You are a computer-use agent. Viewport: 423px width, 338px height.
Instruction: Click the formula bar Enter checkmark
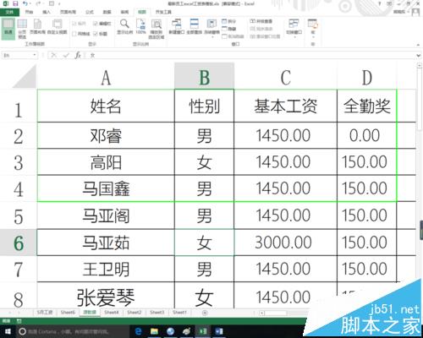[x=66, y=55]
